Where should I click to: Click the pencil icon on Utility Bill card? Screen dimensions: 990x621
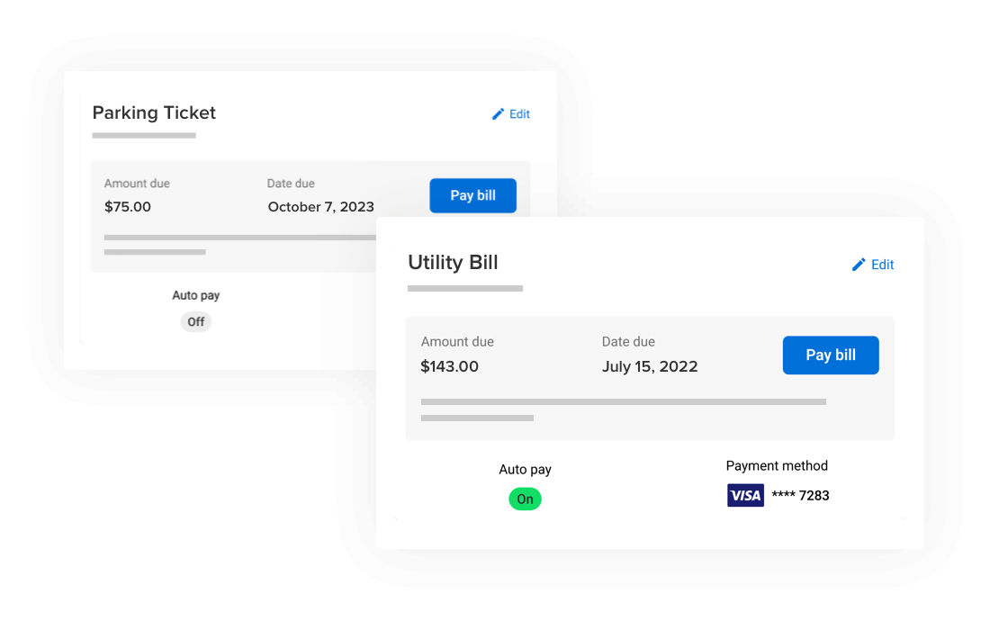click(859, 265)
